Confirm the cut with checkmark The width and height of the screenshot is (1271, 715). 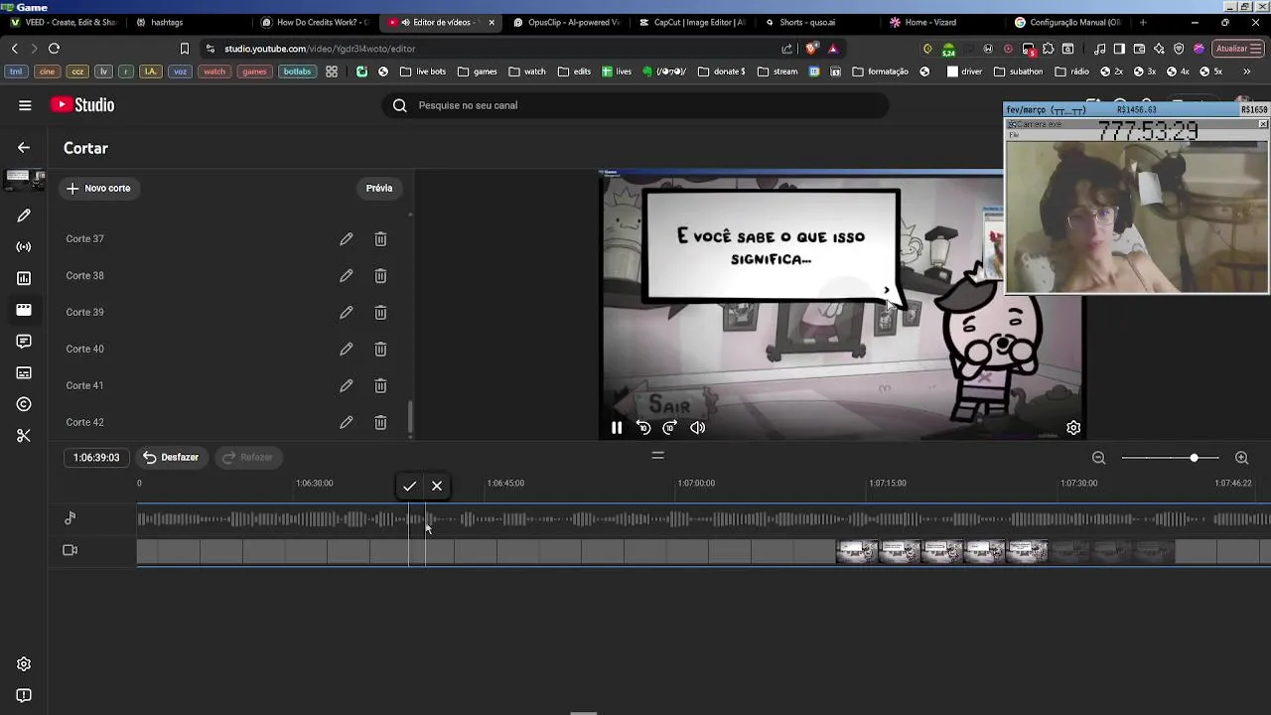click(409, 486)
